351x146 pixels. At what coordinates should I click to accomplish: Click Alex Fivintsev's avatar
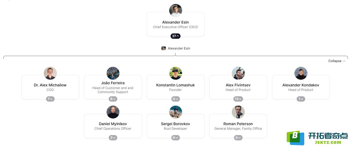coord(238,73)
